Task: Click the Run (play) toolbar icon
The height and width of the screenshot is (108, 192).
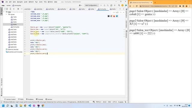Action: 101,5
